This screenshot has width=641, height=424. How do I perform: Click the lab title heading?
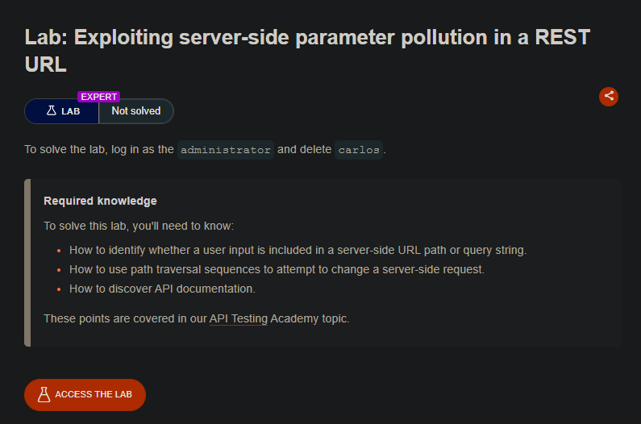pos(307,51)
